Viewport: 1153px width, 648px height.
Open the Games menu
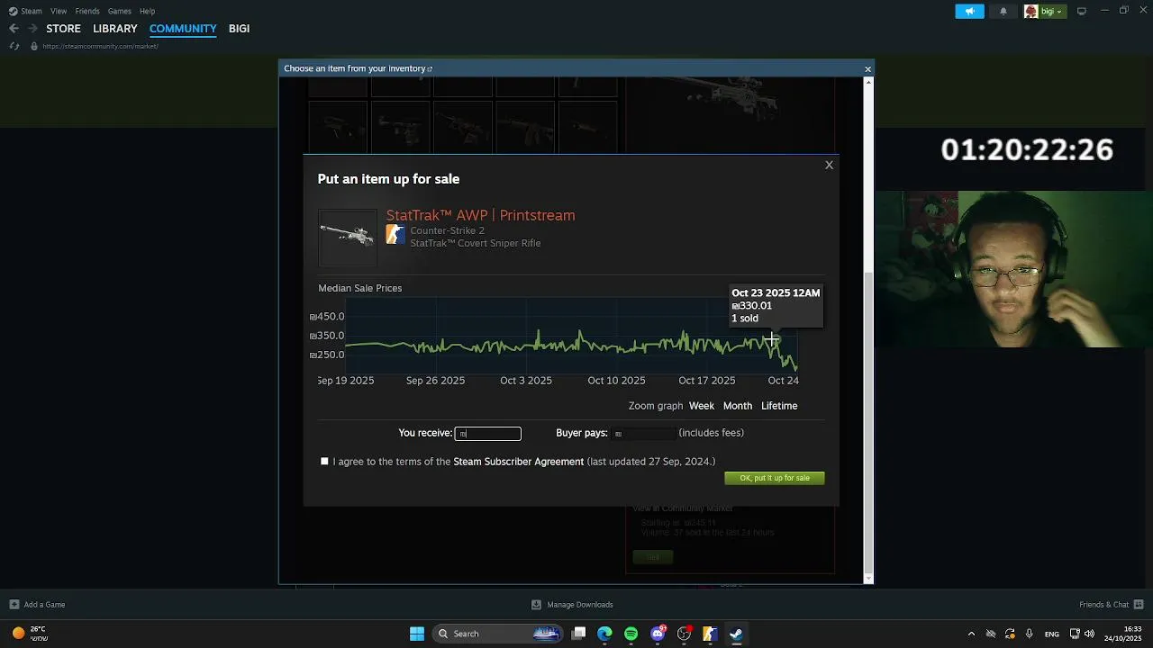click(x=119, y=11)
